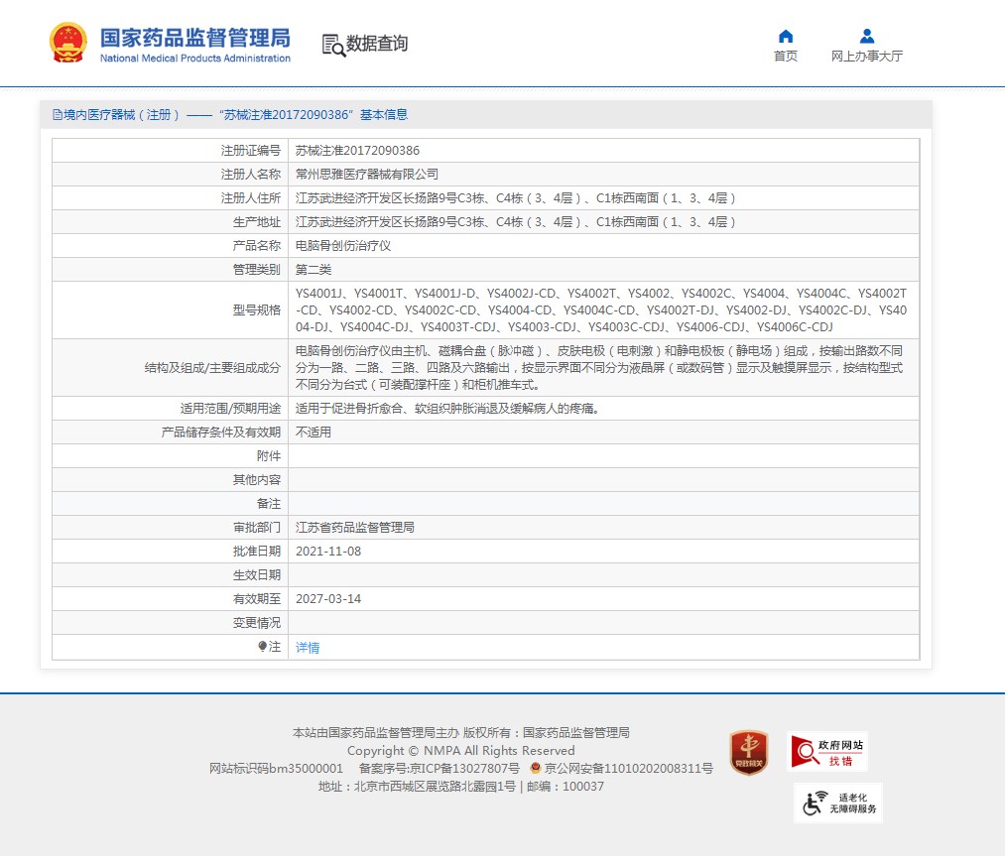1005x866 pixels.
Task: Click document icon before 境内医疗器械 heading
Action: 58,115
